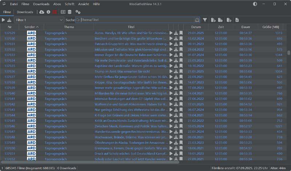Click the red blacklist icon
The height and width of the screenshot is (171, 291).
(55, 12)
